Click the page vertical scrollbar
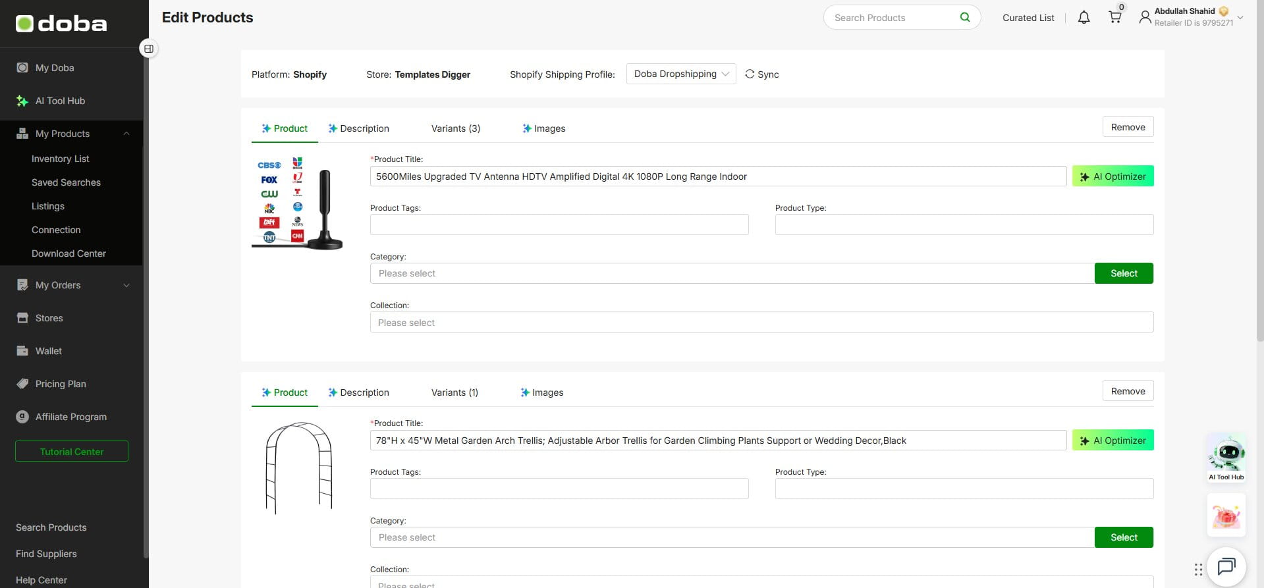The image size is (1264, 588). [1259, 171]
